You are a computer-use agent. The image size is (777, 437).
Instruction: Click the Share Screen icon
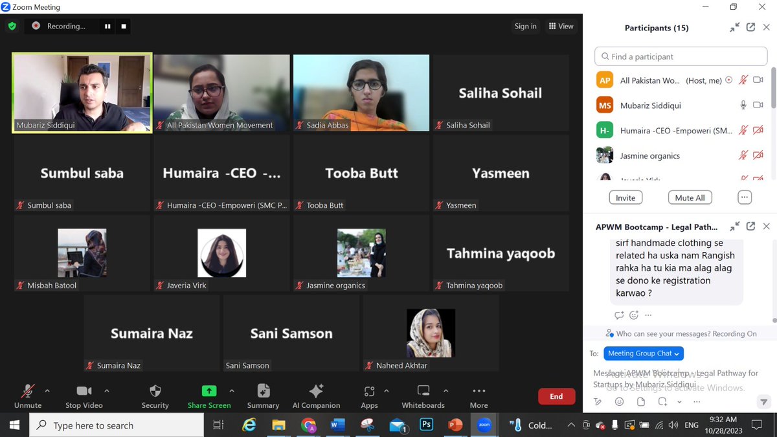coord(209,391)
